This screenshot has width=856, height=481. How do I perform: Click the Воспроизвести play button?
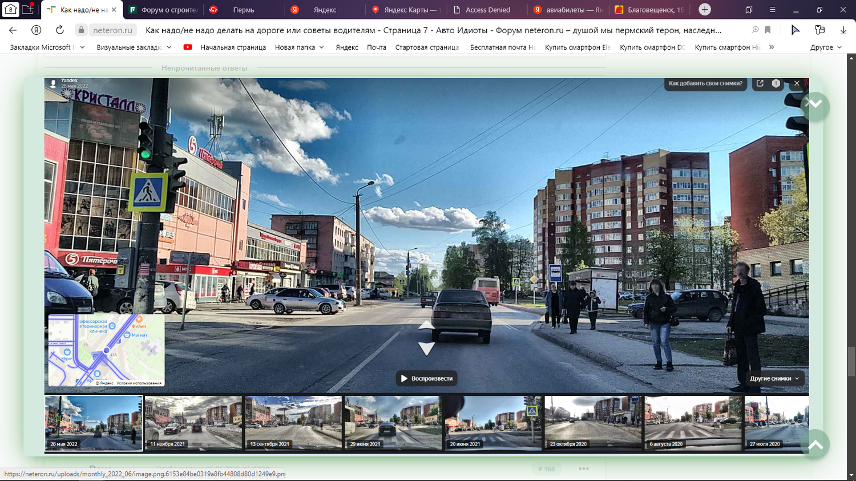point(427,378)
